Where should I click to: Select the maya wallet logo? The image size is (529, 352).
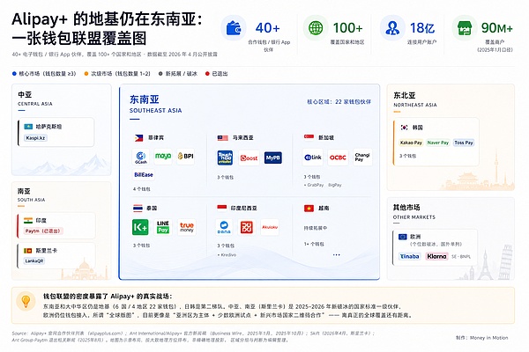(163, 156)
